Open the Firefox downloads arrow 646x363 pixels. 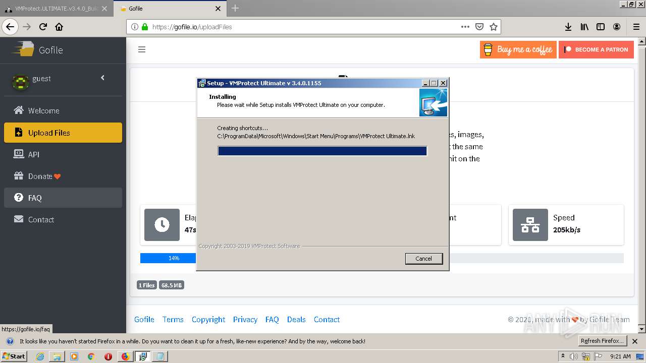click(x=568, y=27)
